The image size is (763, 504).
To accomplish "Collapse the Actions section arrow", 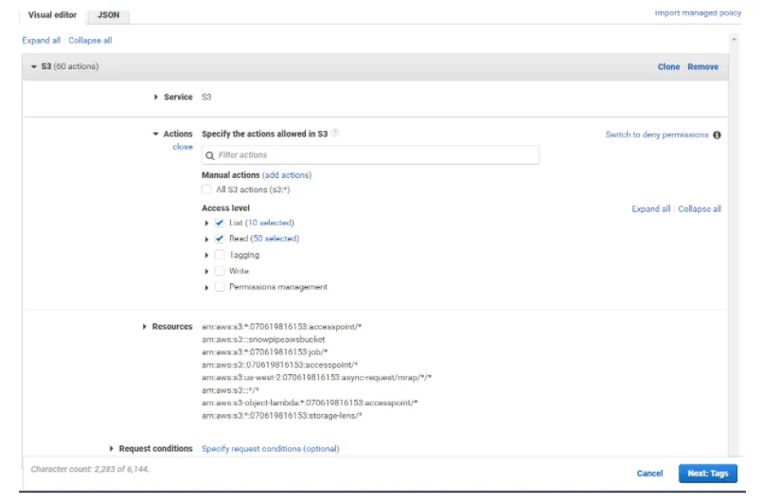I will point(155,134).
